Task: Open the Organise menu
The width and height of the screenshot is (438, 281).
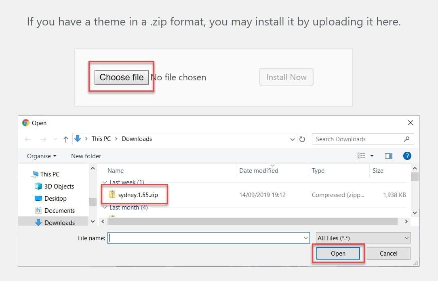Action: (40, 156)
